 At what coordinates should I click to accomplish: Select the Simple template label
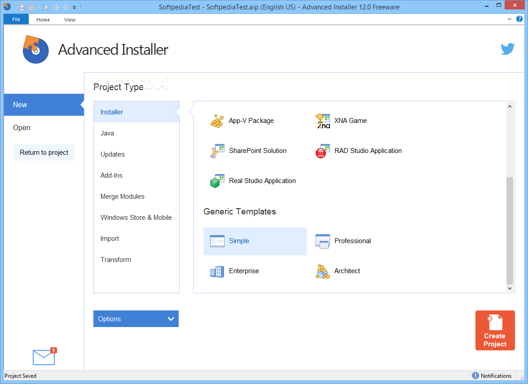point(239,241)
